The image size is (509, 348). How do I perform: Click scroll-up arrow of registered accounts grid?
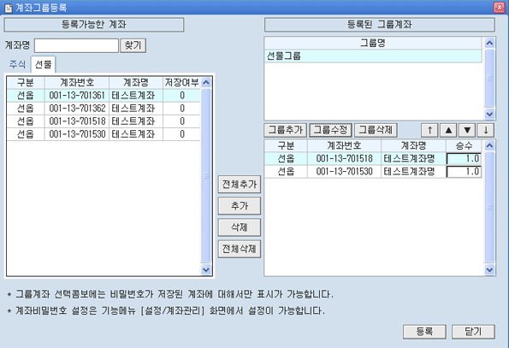tap(489, 145)
